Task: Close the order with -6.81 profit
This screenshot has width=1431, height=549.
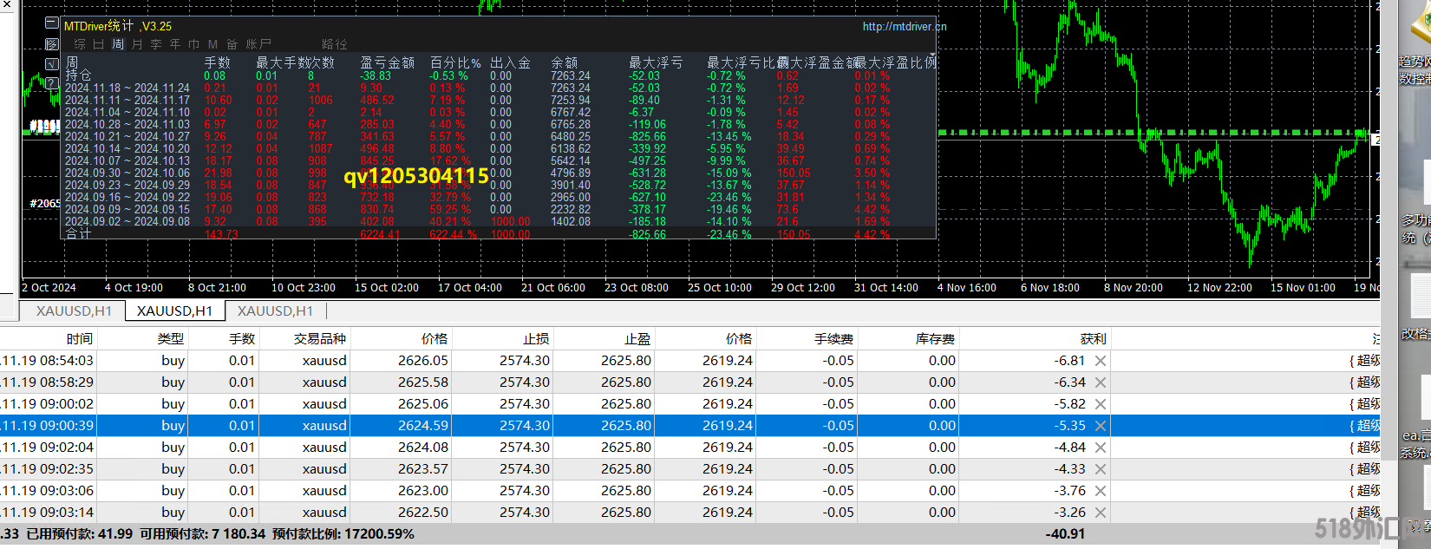Action: [1100, 361]
